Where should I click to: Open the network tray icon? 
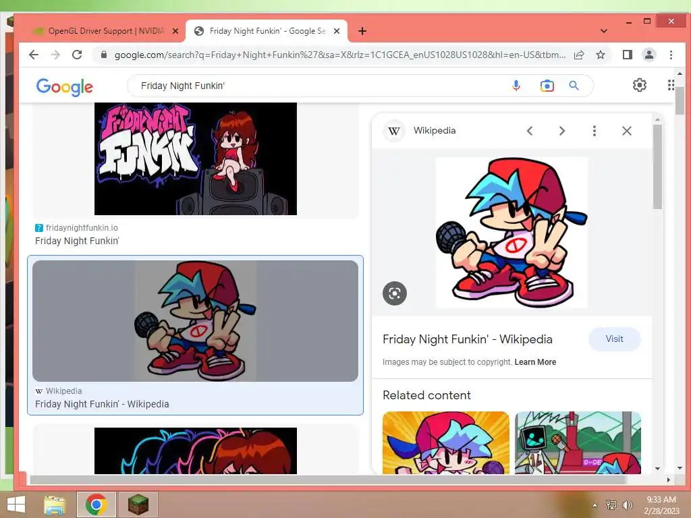pyautogui.click(x=611, y=505)
